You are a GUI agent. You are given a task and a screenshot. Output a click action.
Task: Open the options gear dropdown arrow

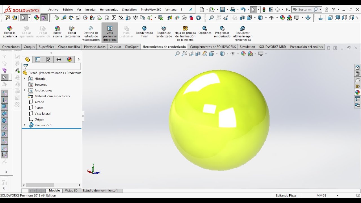click(282, 10)
